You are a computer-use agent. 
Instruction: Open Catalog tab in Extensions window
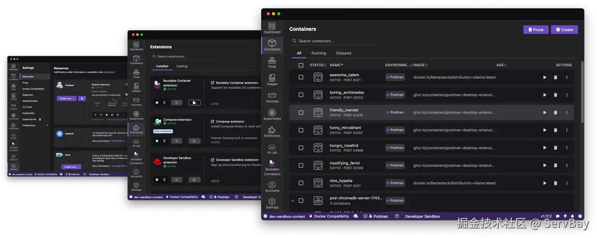coord(182,66)
